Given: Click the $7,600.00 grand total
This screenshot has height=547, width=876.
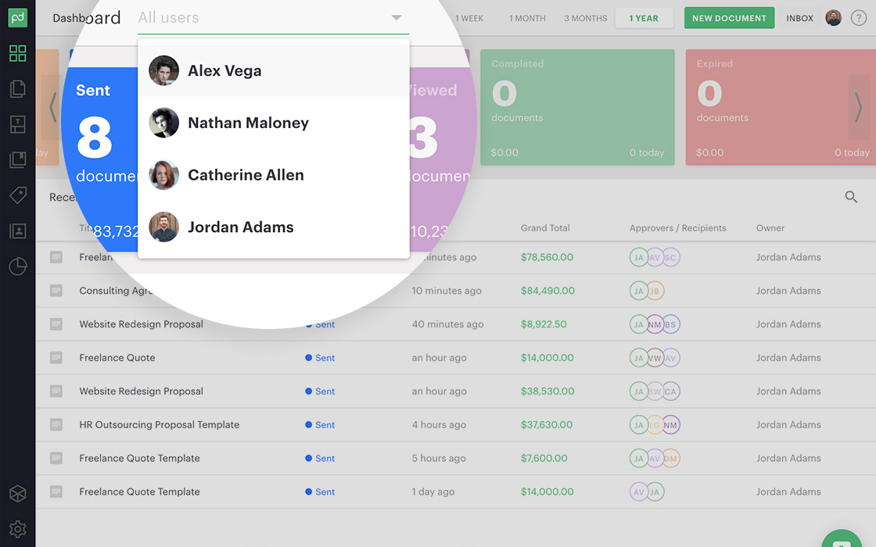Looking at the screenshot, I should coord(544,458).
